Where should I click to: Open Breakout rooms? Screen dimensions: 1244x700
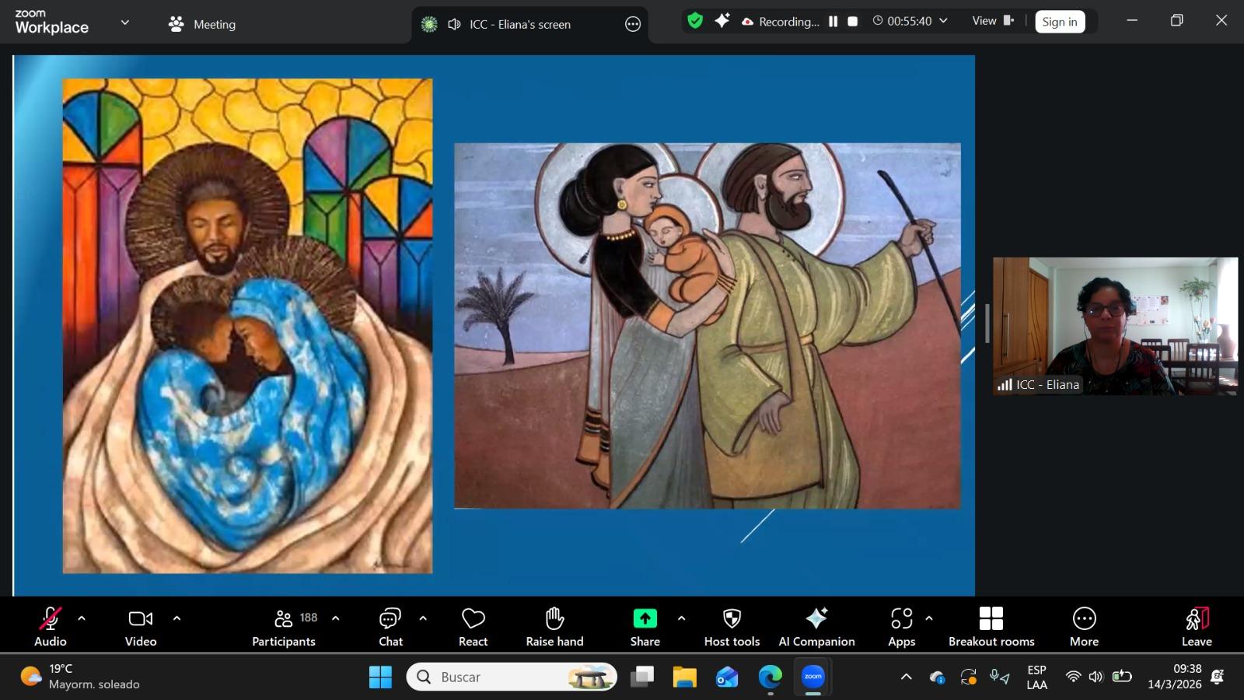click(x=991, y=626)
